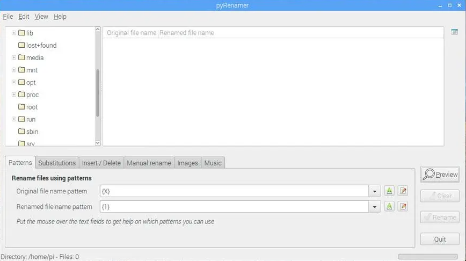Switch to the Insert / Delete tab
Image resolution: width=466 pixels, height=261 pixels.
[101, 163]
